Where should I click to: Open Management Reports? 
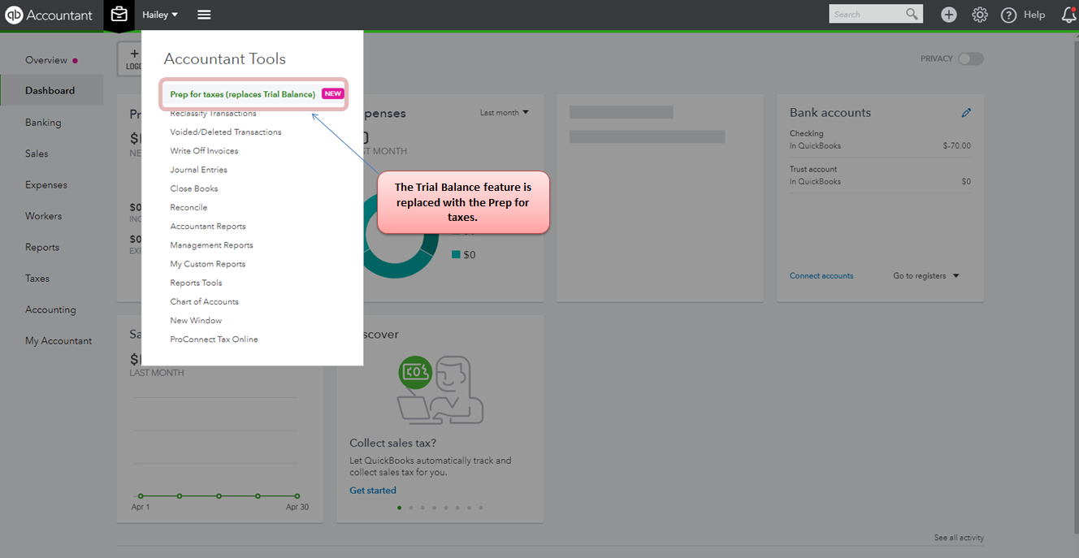click(211, 245)
